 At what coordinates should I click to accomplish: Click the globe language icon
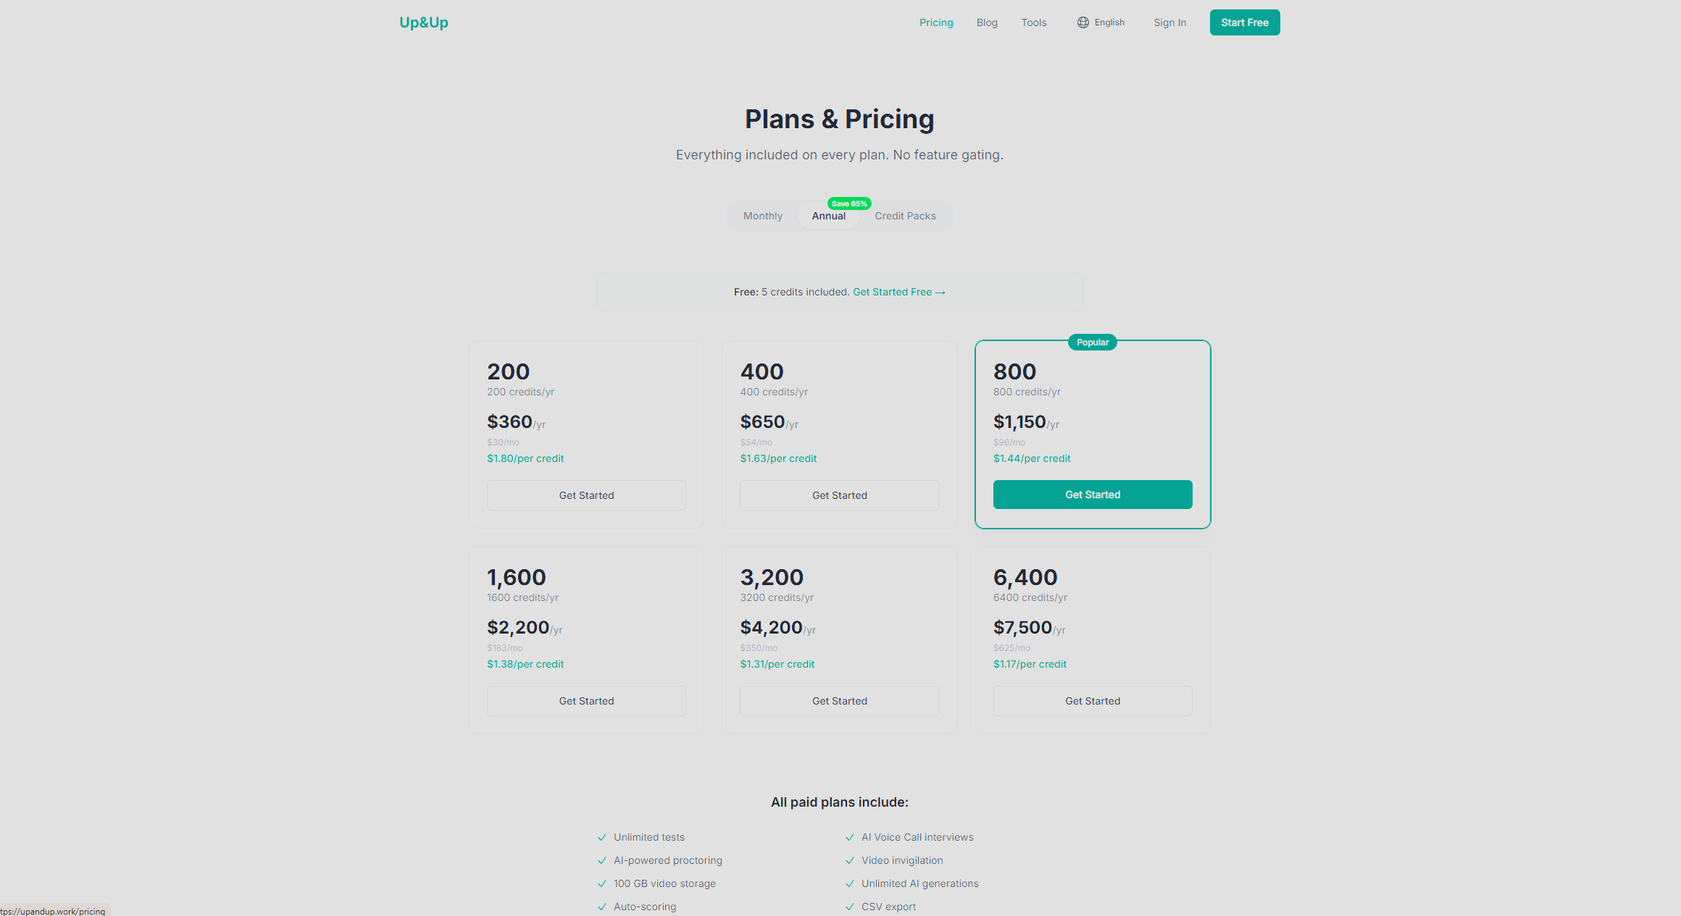(x=1083, y=22)
